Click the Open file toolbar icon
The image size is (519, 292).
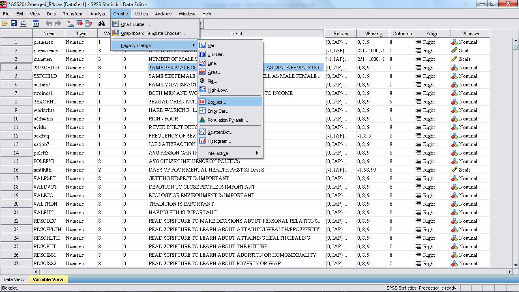click(5, 24)
